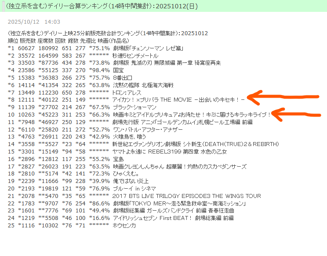The width and height of the screenshot is (327, 256).
Task: Click the sales number *2078 in rank 21
Action: (26, 196)
